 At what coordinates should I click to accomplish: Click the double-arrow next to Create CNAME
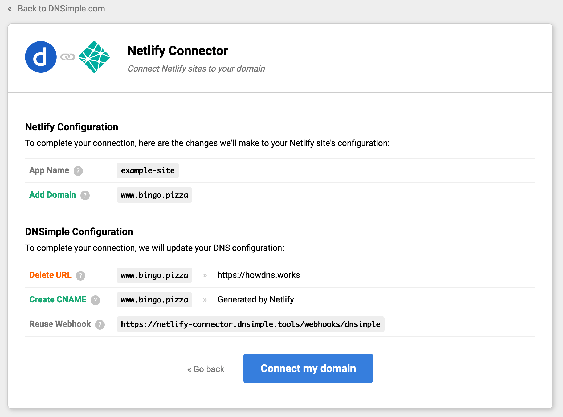click(205, 300)
